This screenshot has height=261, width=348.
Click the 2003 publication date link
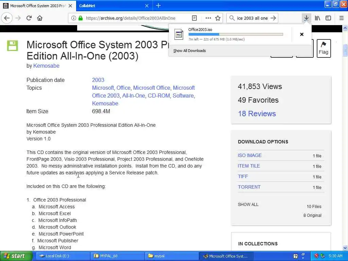click(x=98, y=80)
